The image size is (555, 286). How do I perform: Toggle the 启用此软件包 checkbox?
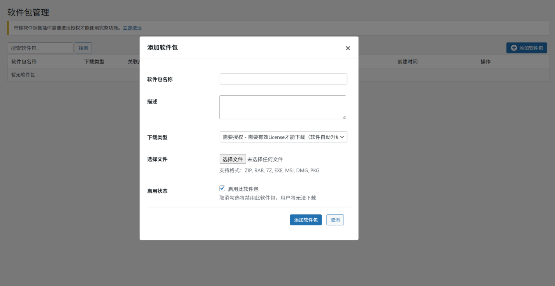coord(222,188)
